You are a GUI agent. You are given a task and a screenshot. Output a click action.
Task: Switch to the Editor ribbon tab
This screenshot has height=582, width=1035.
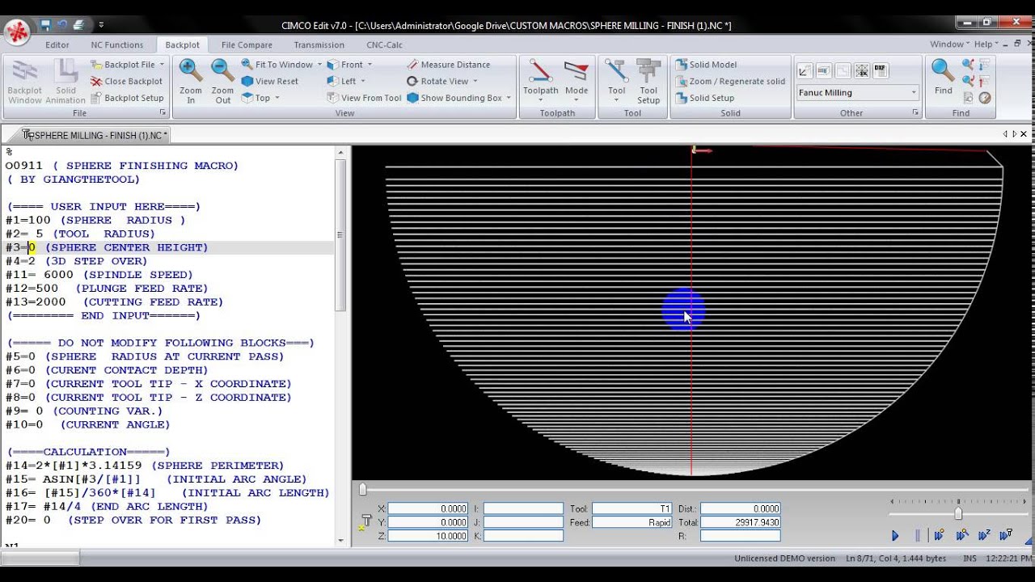[x=57, y=45]
